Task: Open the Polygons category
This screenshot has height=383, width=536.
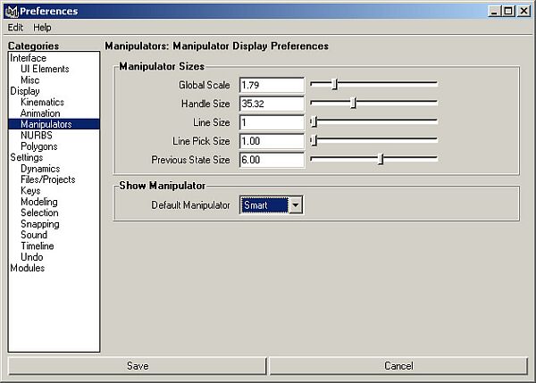Action: point(39,146)
